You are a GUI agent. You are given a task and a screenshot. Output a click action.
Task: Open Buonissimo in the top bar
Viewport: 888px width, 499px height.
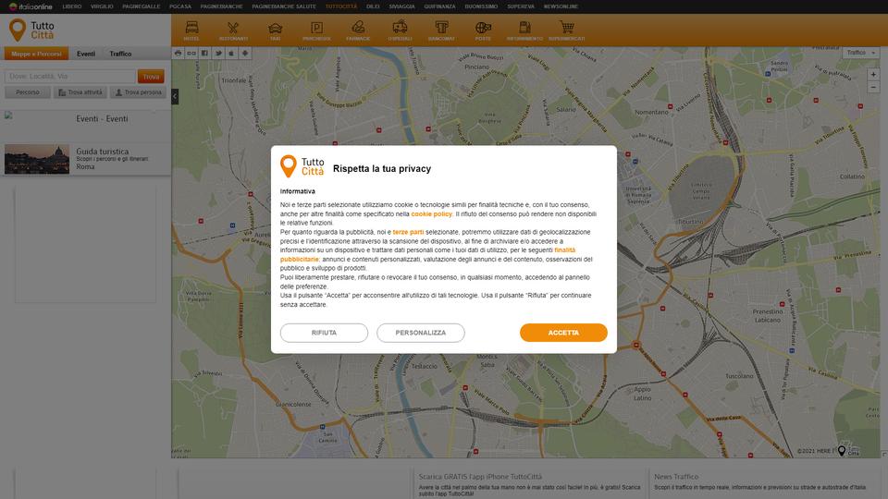(481, 6)
